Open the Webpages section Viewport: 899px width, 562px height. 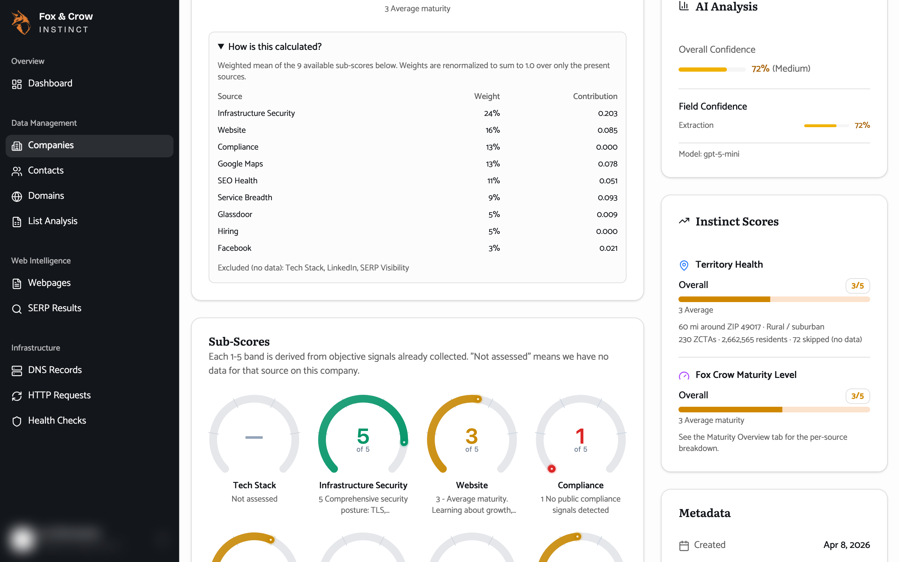(x=90, y=283)
